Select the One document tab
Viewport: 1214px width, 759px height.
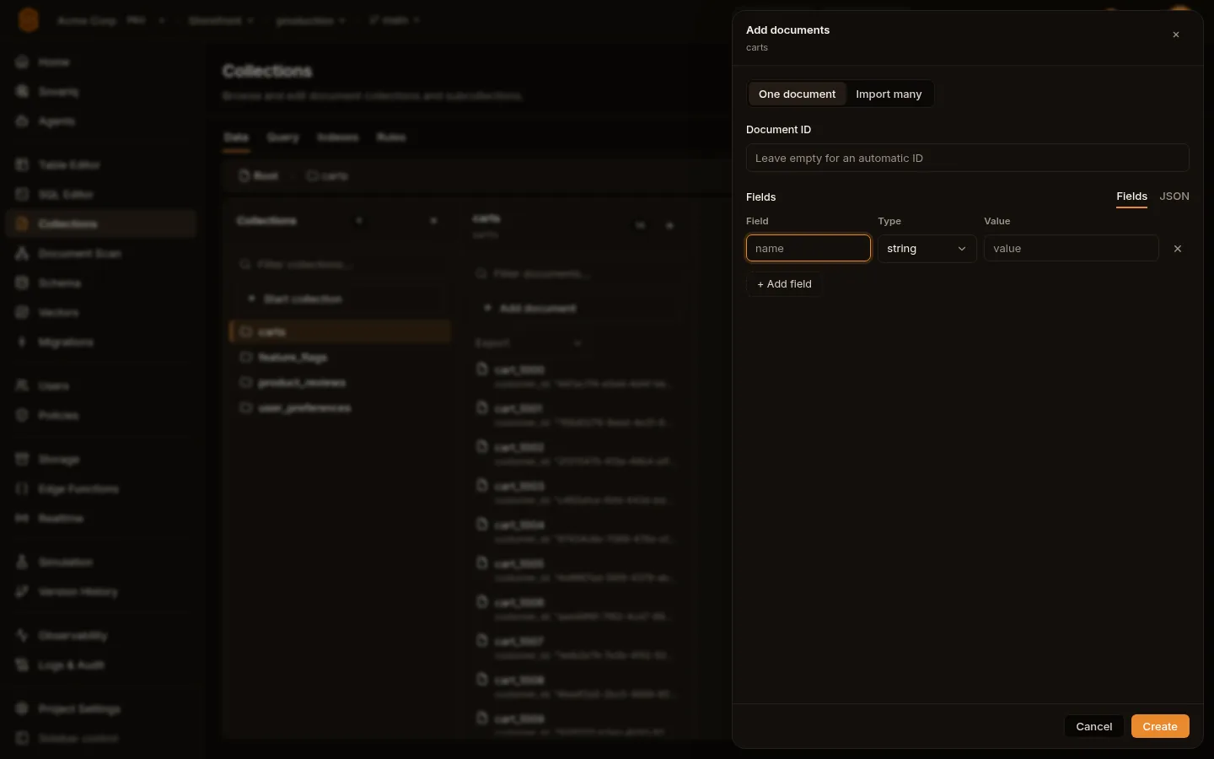797,94
